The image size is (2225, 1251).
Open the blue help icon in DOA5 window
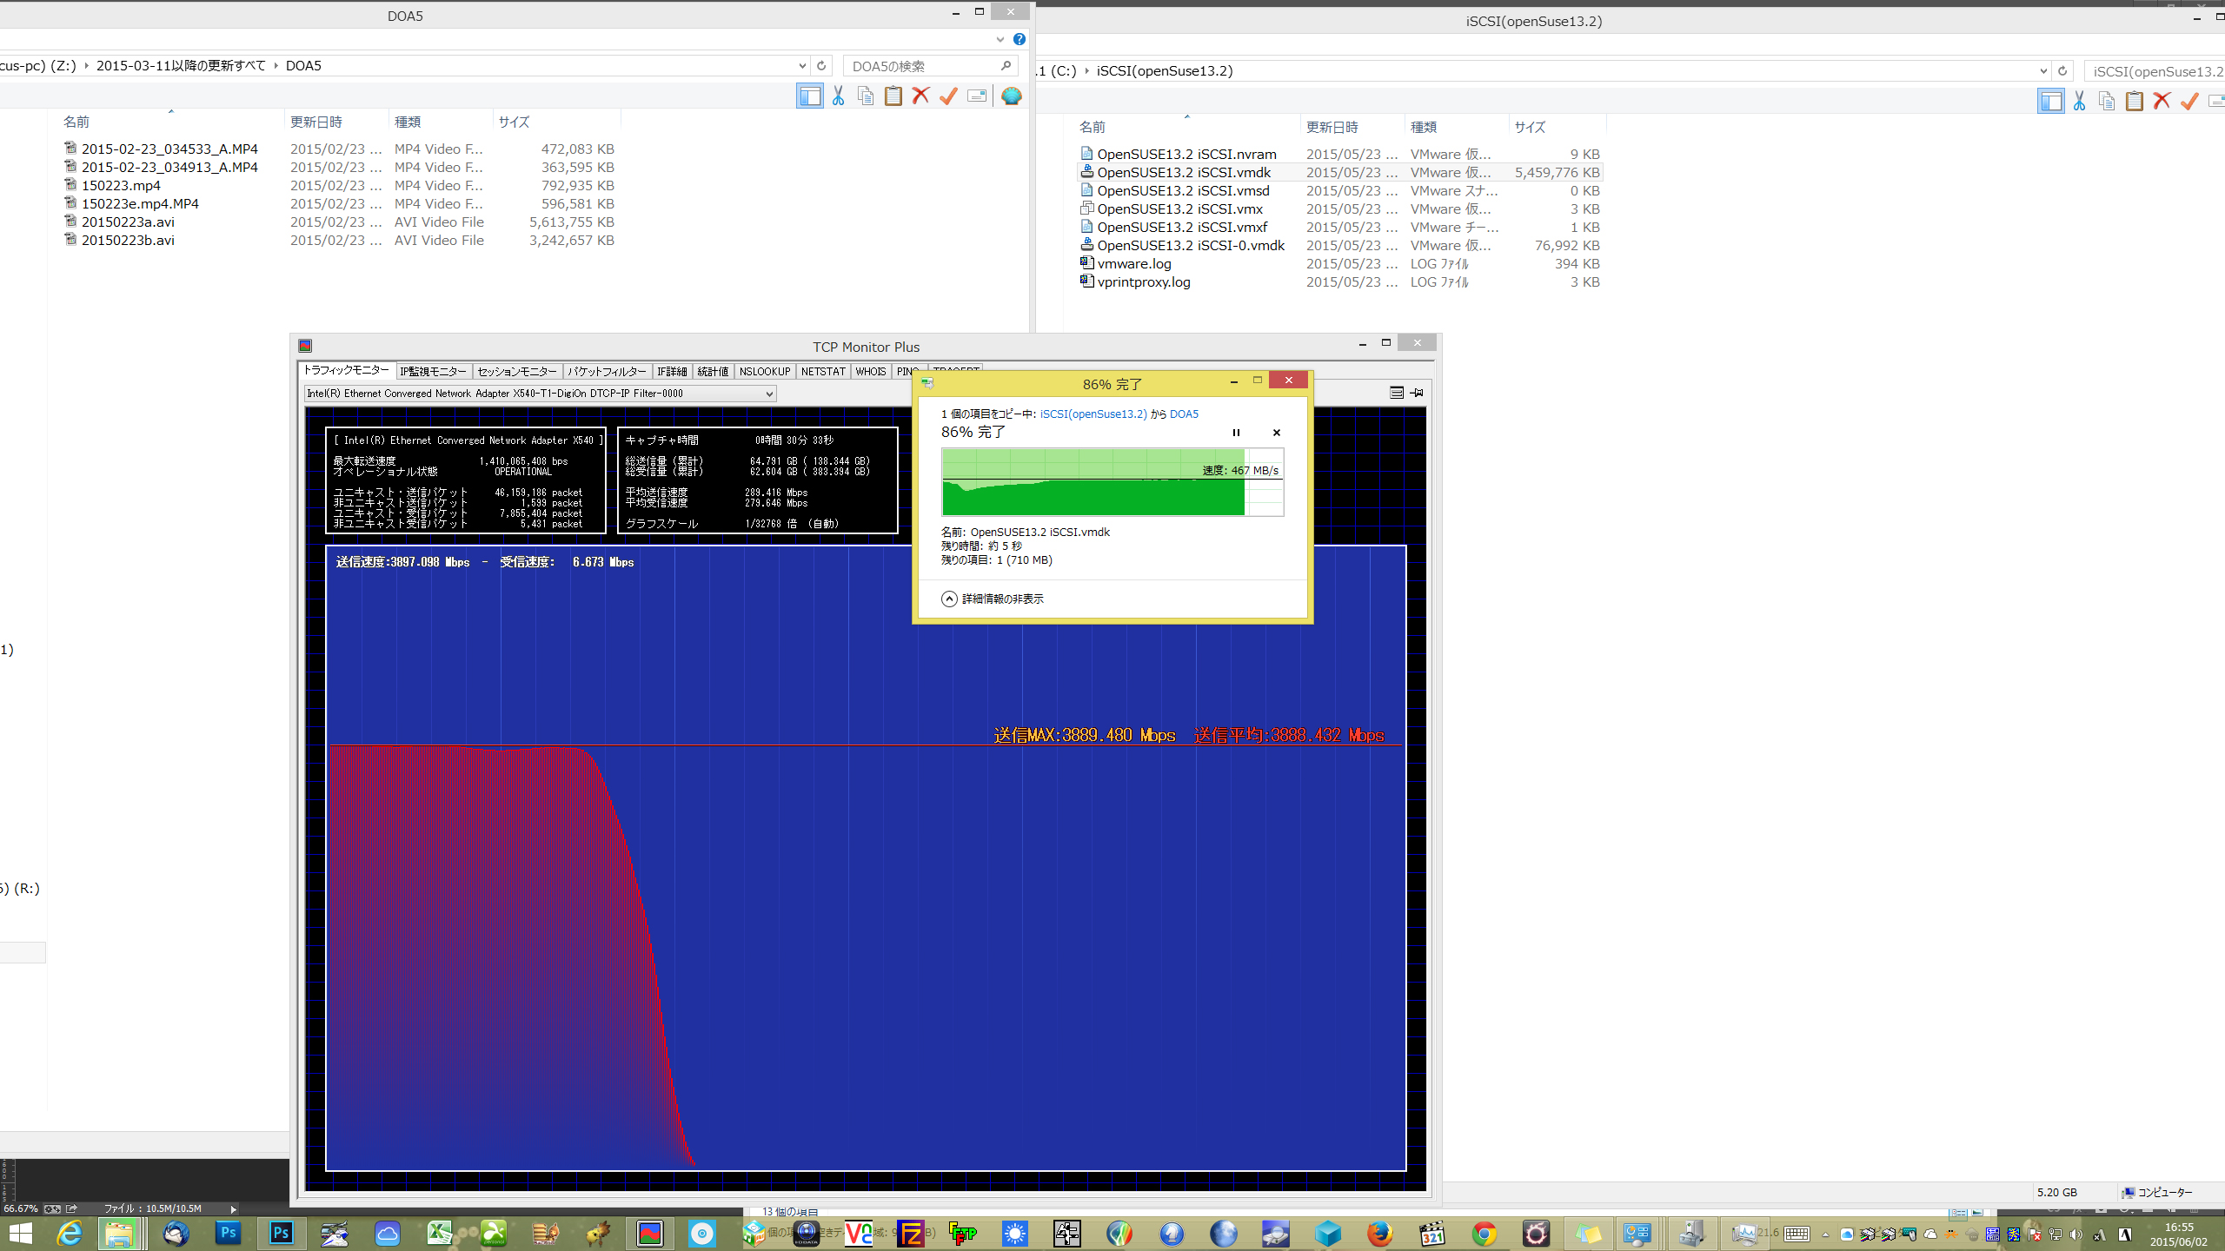tap(1019, 39)
